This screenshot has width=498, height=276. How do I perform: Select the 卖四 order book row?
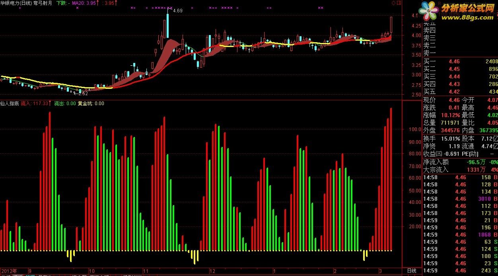[x=460, y=30]
